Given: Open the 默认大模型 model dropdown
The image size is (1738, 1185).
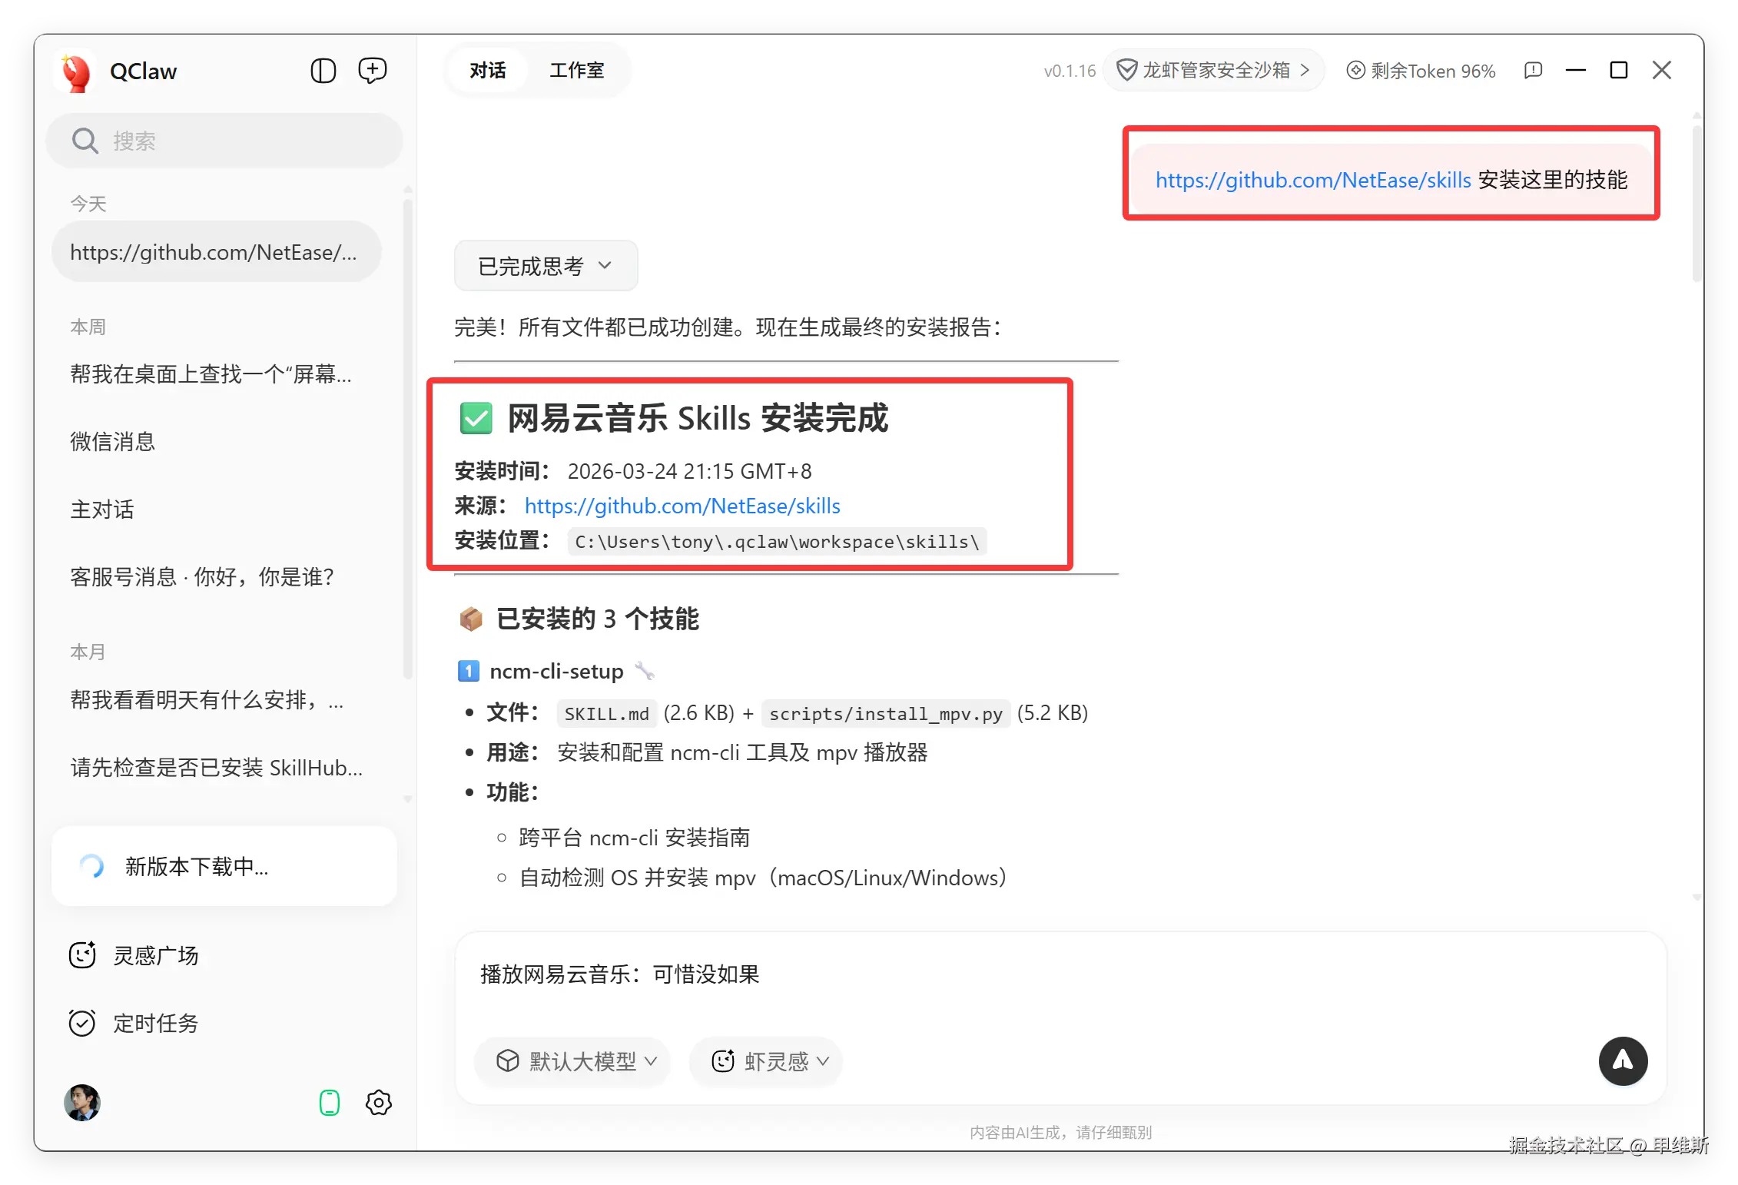Looking at the screenshot, I should pos(572,1061).
